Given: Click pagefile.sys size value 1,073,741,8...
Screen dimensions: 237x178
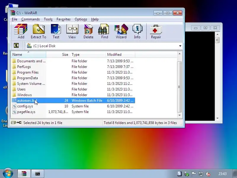Looking at the screenshot, I should 58,112.
